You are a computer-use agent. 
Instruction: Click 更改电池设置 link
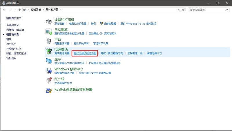62,53
